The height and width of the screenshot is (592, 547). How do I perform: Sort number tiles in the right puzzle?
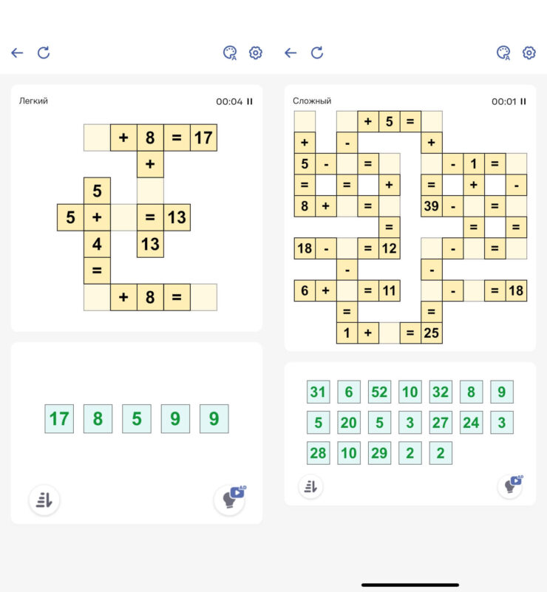(x=310, y=486)
